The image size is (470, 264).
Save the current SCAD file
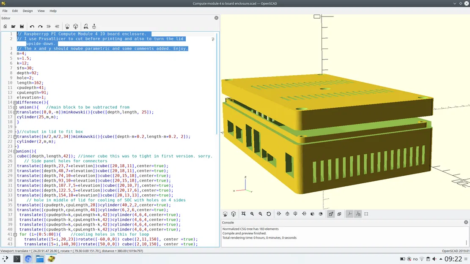(x=22, y=26)
